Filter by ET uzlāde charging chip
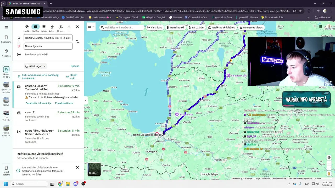Screen dimensions: 335x188 (x=196, y=27)
